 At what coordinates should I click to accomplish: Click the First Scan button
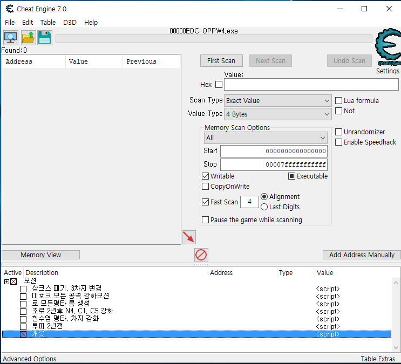221,61
